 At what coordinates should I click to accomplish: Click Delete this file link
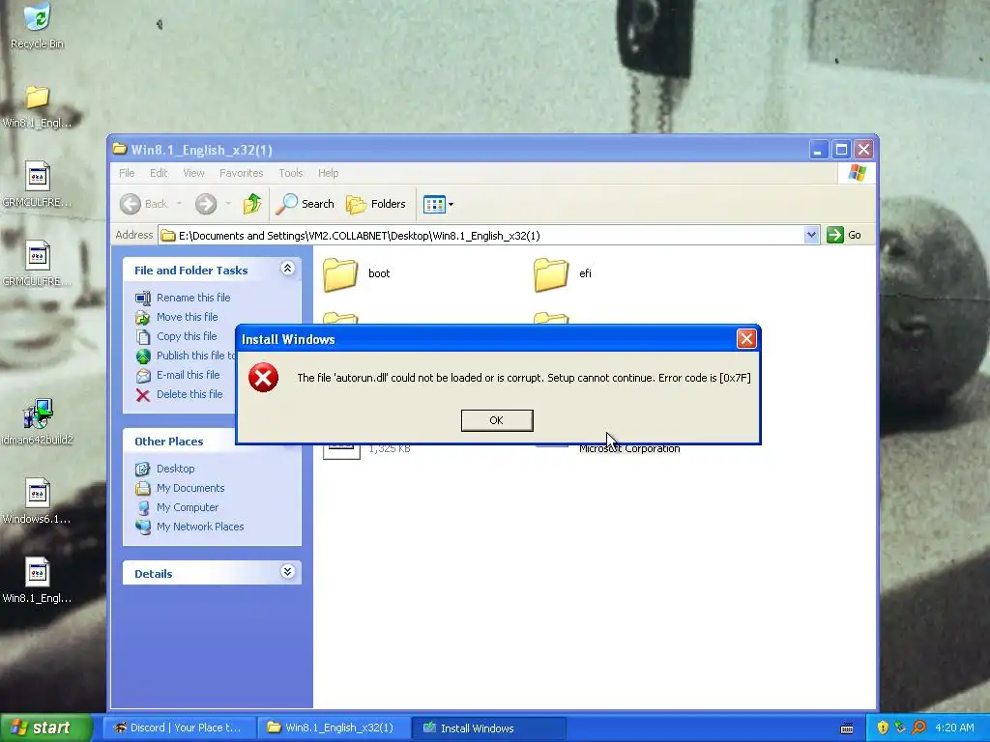click(x=189, y=394)
